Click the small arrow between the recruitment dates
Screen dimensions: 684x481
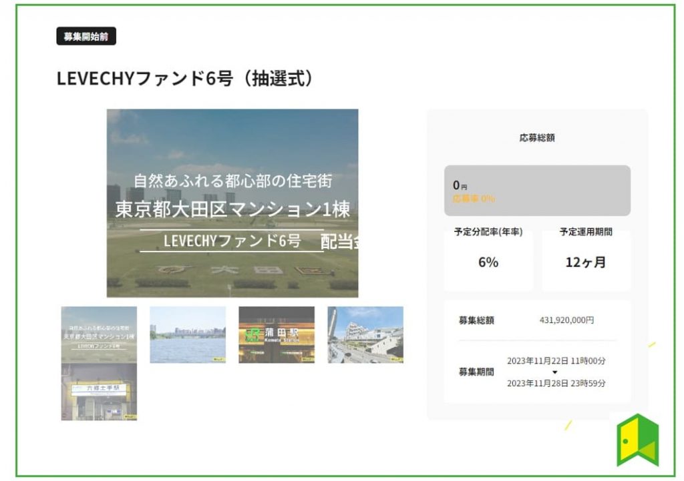click(555, 372)
